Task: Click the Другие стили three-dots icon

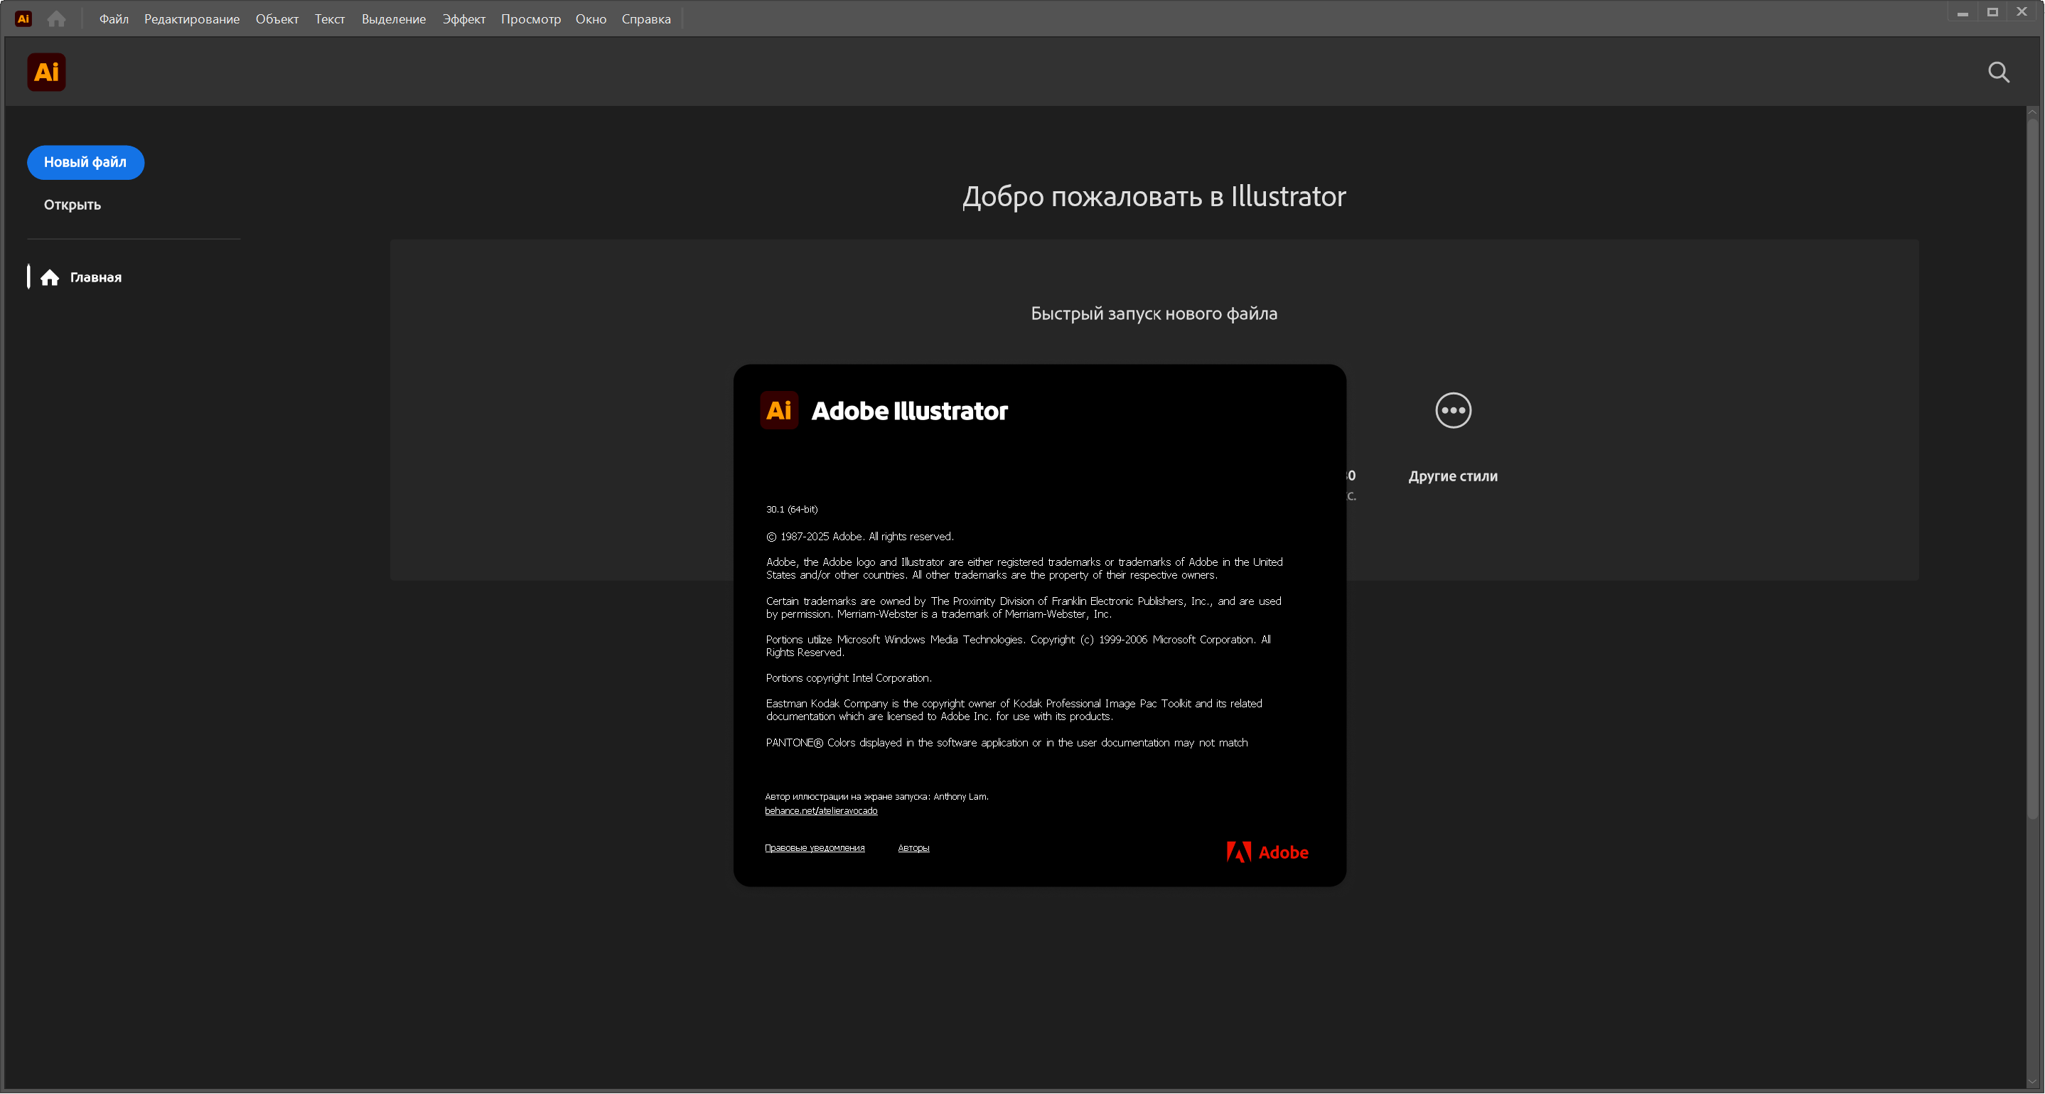Action: pyautogui.click(x=1453, y=410)
